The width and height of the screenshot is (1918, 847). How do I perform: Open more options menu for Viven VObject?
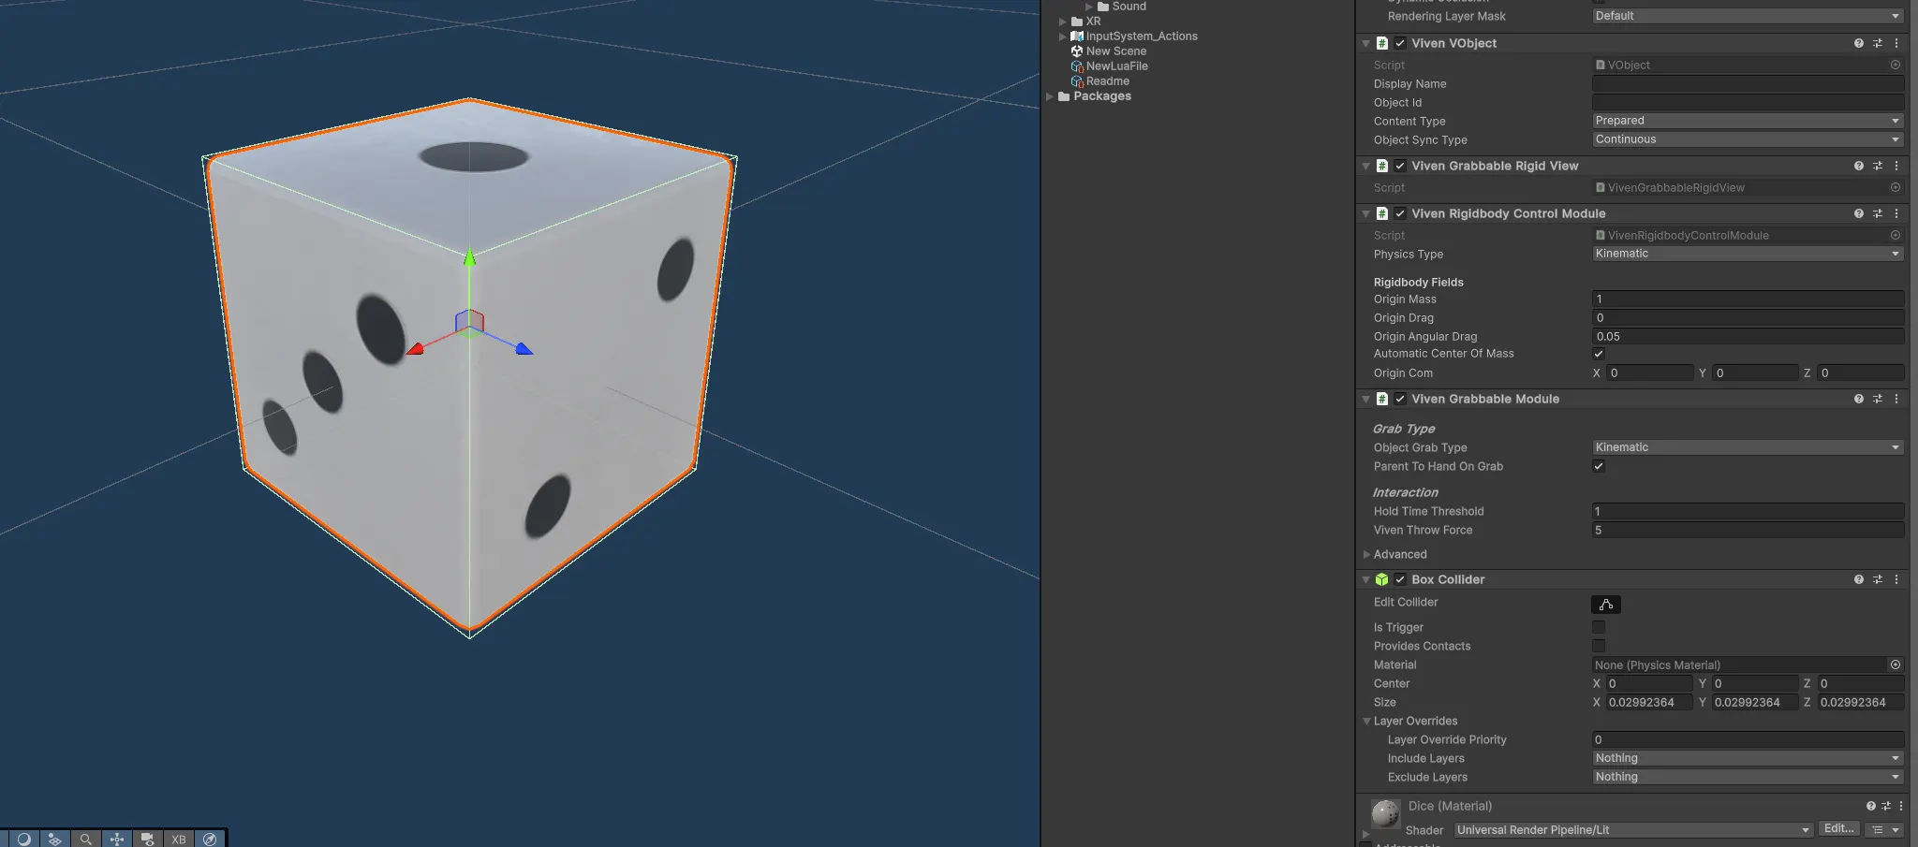coord(1896,43)
